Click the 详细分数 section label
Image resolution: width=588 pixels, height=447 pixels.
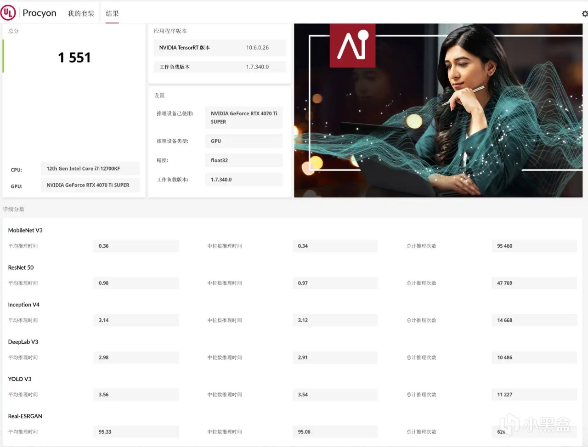click(x=14, y=209)
